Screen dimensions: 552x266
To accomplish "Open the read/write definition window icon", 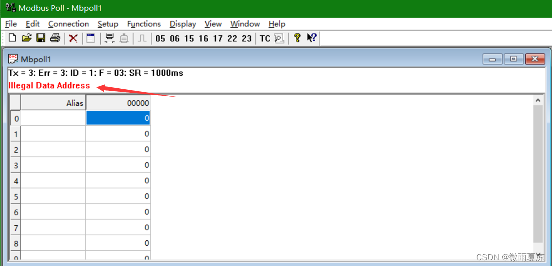I will click(91, 38).
